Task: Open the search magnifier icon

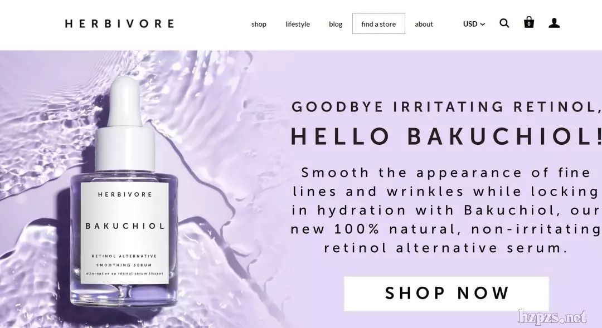Action: point(504,23)
